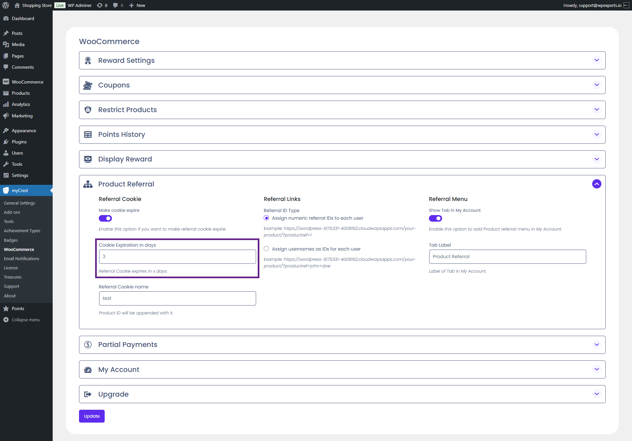The height and width of the screenshot is (441, 632).
Task: Click the Points History table icon
Action: tap(88, 135)
